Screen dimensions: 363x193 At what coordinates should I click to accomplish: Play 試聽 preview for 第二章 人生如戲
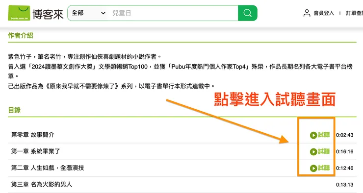320,168
